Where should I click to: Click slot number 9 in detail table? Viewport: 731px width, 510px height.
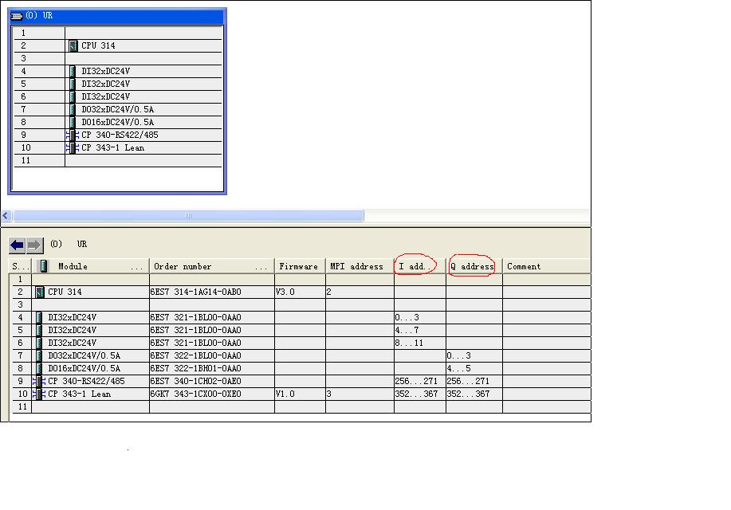click(x=20, y=382)
